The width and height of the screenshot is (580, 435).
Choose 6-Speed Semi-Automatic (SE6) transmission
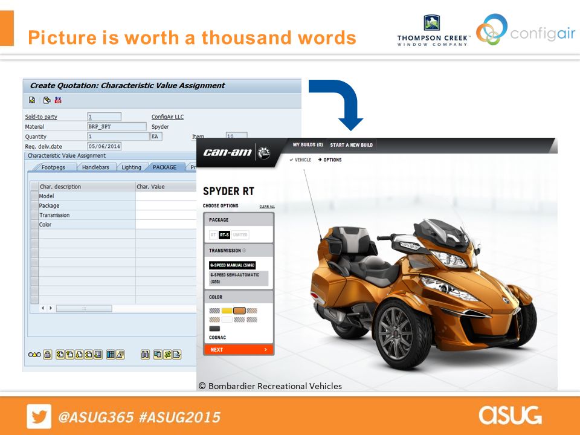coord(239,278)
